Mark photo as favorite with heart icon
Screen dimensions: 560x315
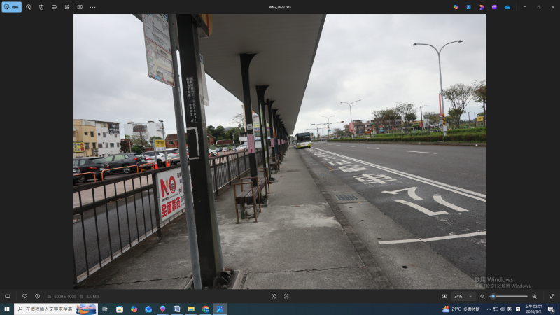(24, 296)
